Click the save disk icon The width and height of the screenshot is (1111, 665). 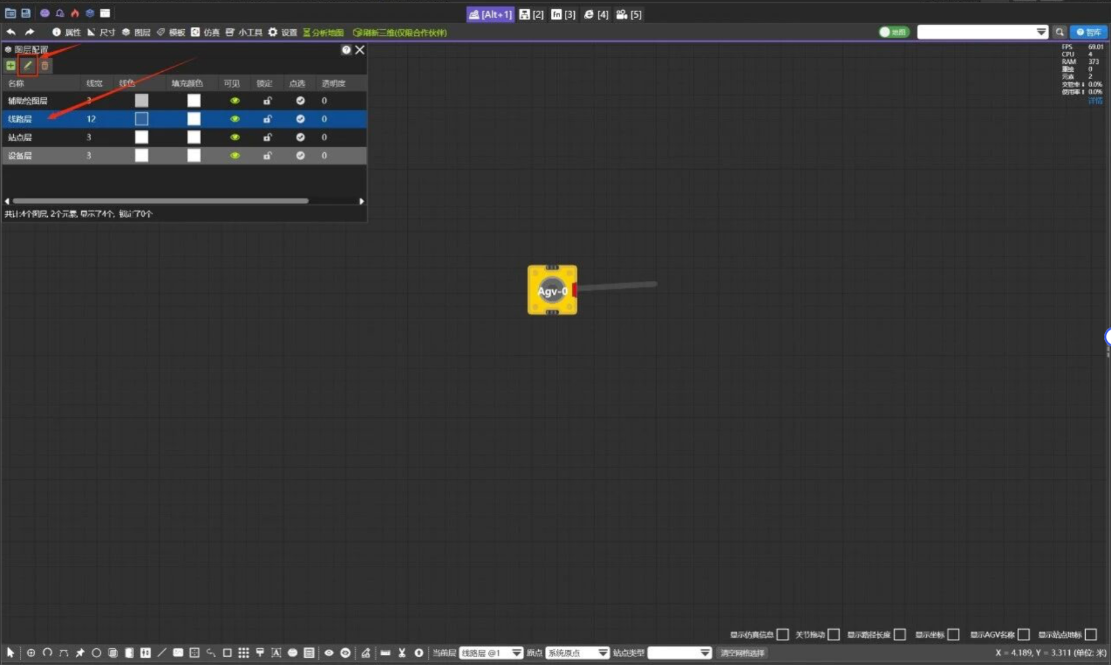[26, 13]
